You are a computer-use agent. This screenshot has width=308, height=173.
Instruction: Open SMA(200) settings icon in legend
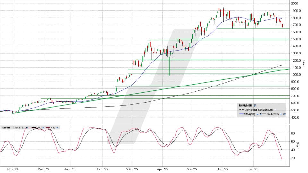coord(284,114)
